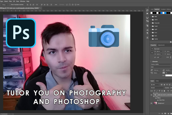The height and width of the screenshot is (115, 172).
Task: Click the new adjustment layer icon
Action: point(168,113)
